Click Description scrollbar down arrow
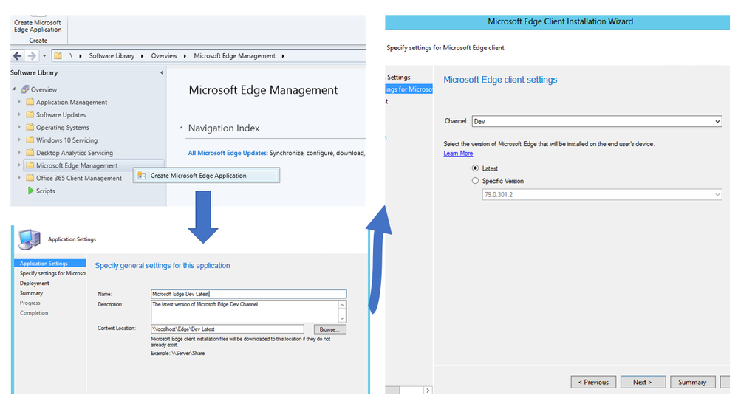 point(342,318)
